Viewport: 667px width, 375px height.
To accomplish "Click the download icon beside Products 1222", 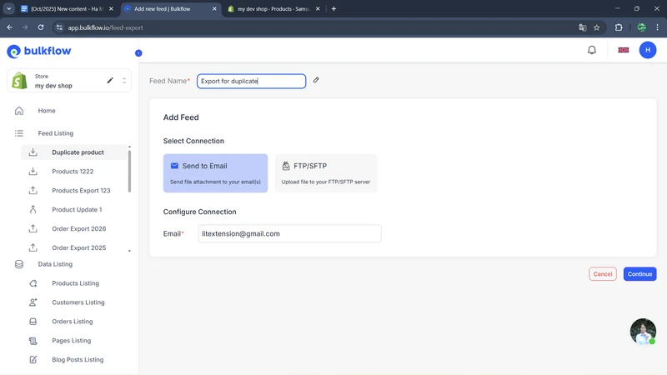I will [x=33, y=172].
